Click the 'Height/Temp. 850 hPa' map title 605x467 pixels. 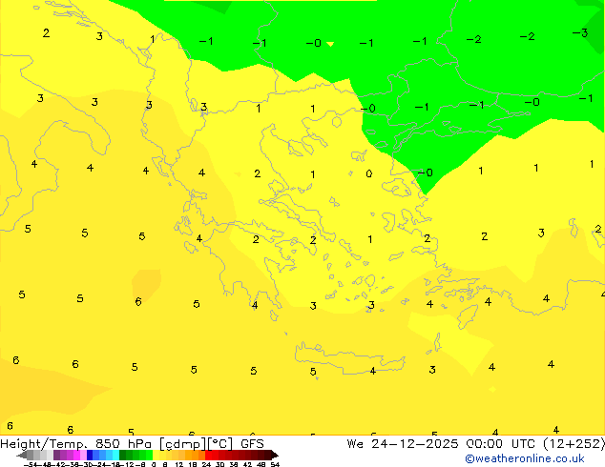point(75,444)
